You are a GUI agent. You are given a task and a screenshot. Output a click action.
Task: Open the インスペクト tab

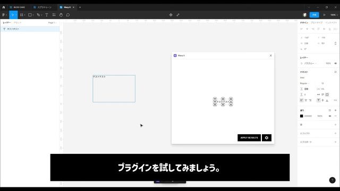click(331, 23)
